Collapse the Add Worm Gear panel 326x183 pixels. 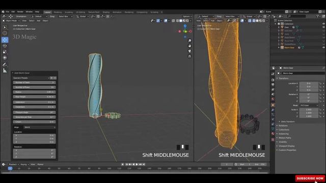[x=13, y=73]
